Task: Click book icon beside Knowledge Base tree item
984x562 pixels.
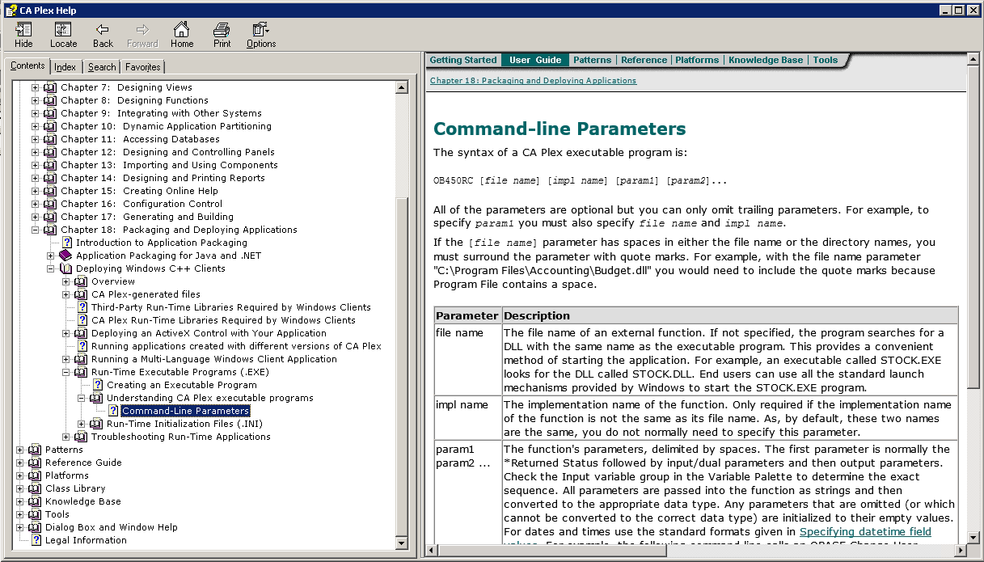Action: [x=35, y=501]
